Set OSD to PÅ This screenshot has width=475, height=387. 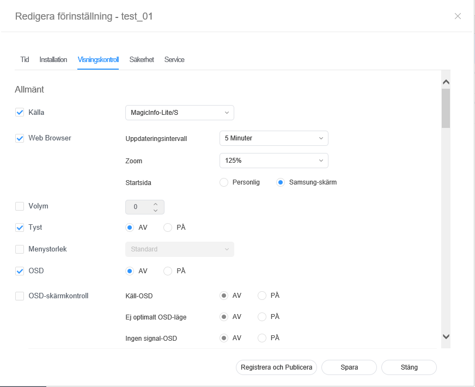coord(168,271)
